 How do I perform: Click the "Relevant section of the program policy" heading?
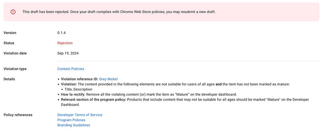[x=93, y=100]
